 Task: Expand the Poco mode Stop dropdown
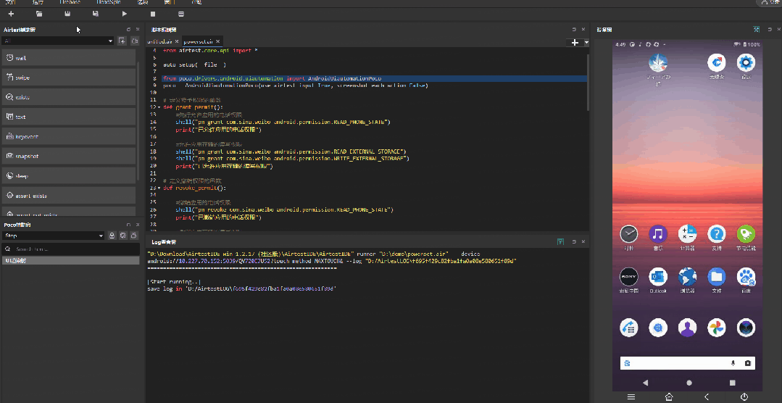tap(101, 236)
